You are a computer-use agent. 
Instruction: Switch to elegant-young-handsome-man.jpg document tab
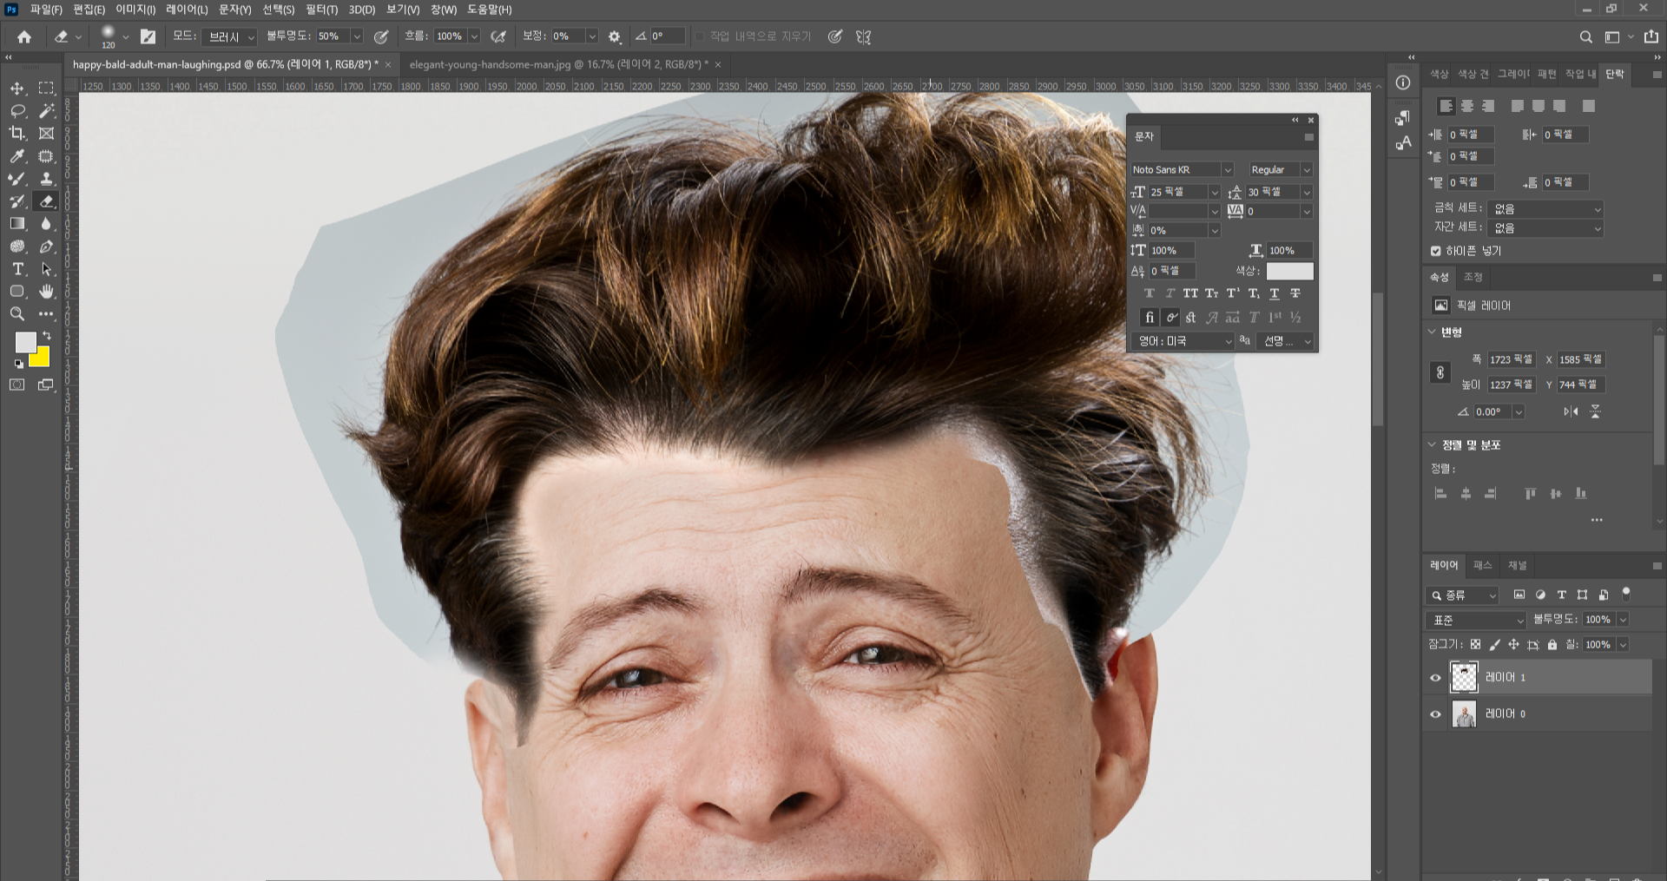558,64
